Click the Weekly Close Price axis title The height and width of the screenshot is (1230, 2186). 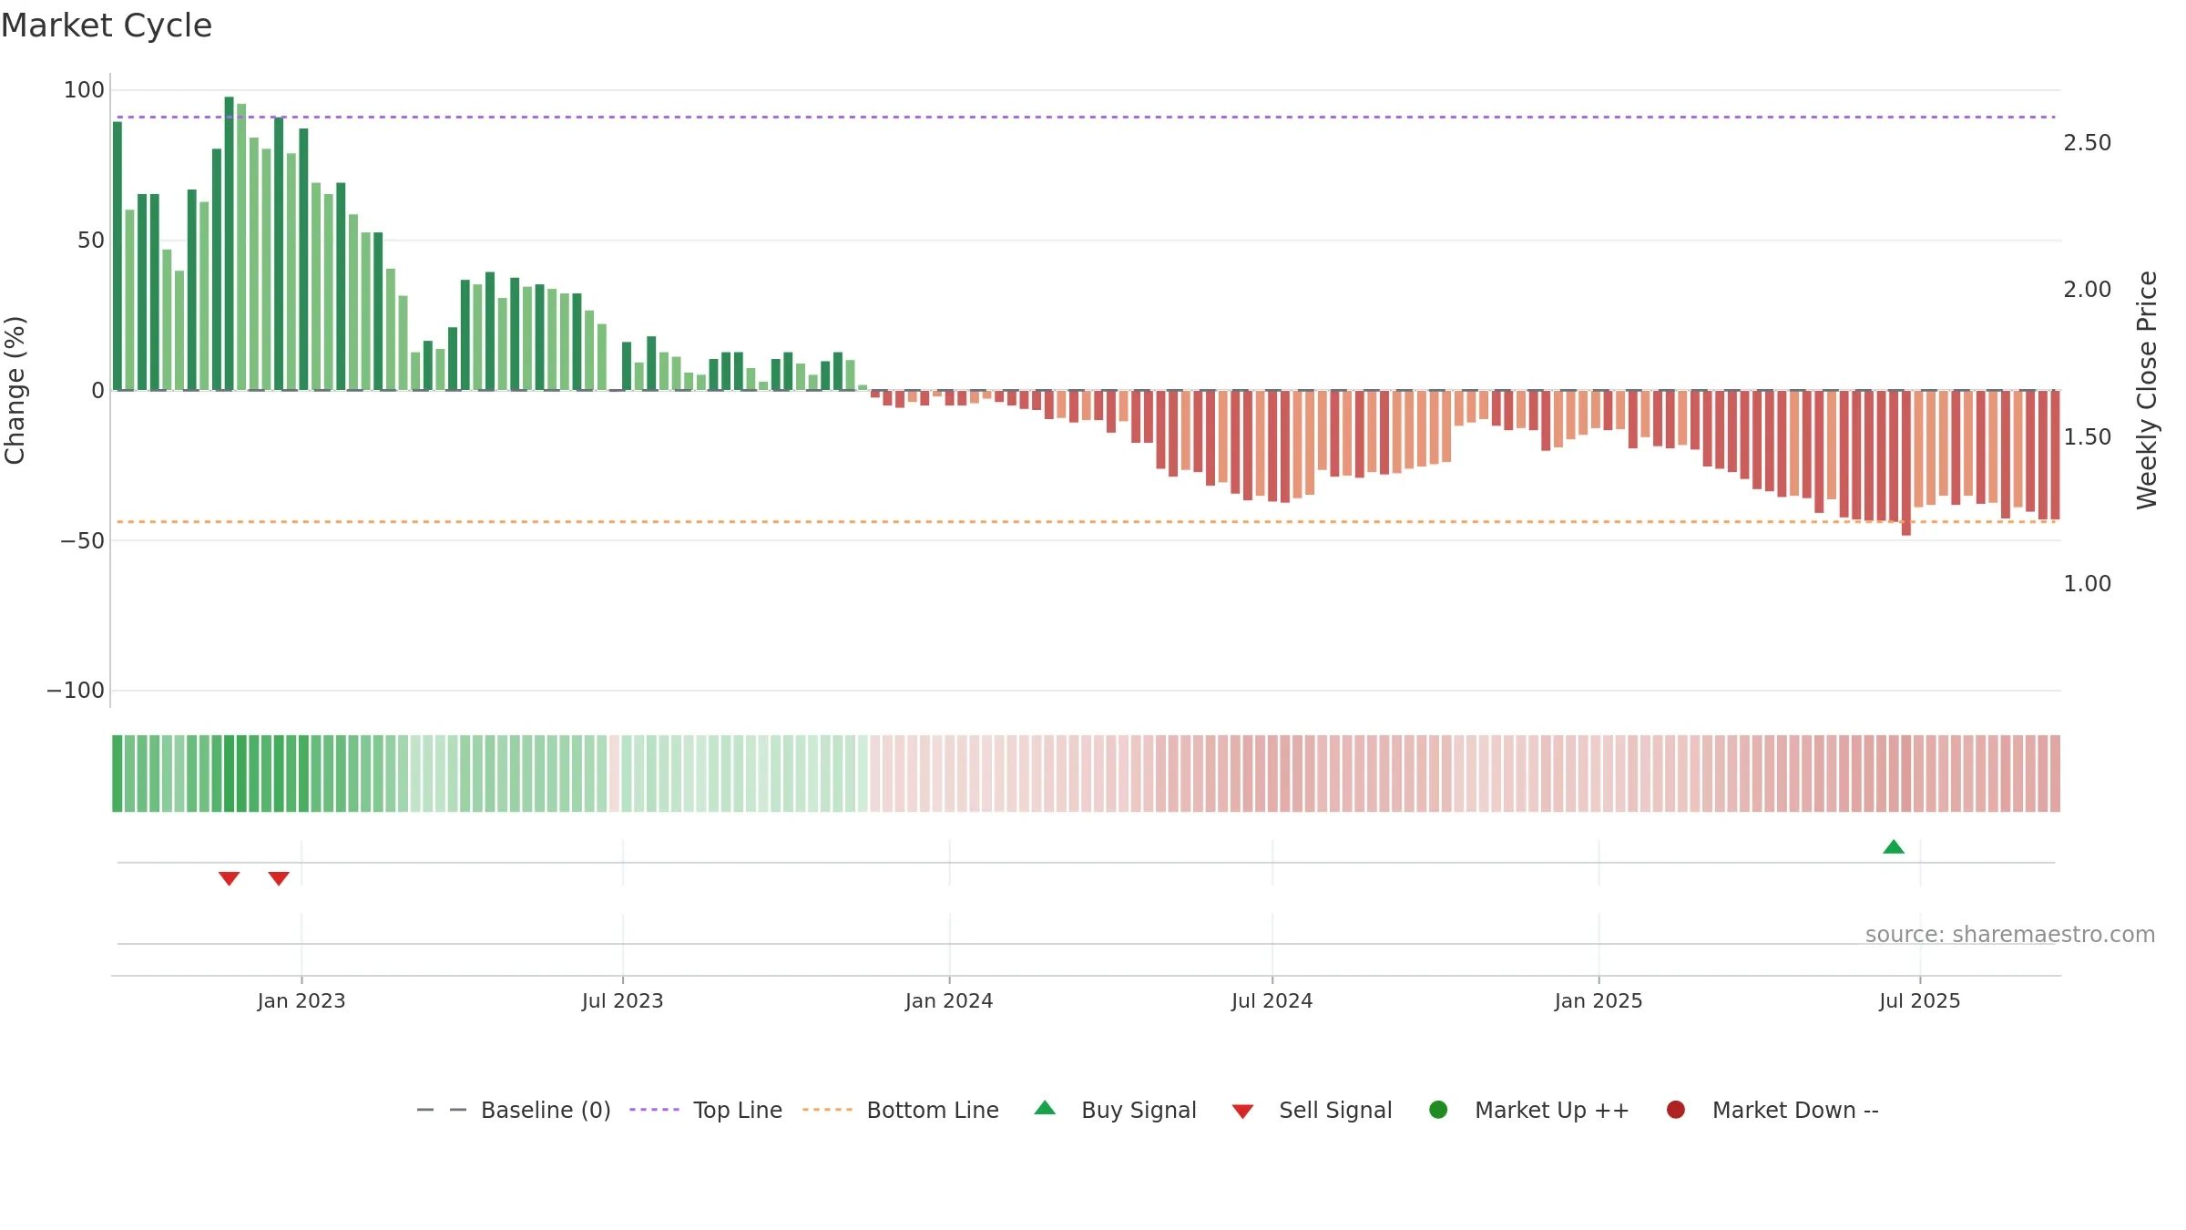(2148, 390)
